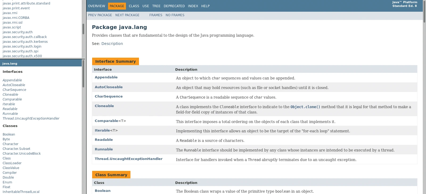Open AutoCloseable in the Interface Summary table
The image size is (426, 194).
pyautogui.click(x=109, y=87)
